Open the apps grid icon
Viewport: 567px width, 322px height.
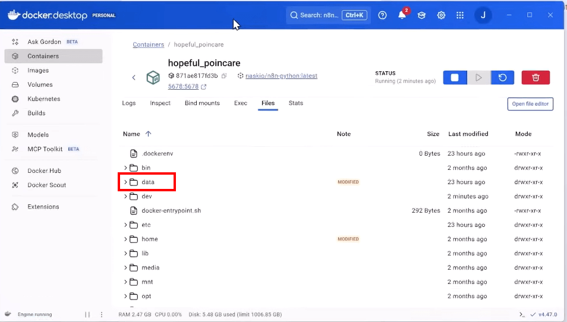click(460, 15)
